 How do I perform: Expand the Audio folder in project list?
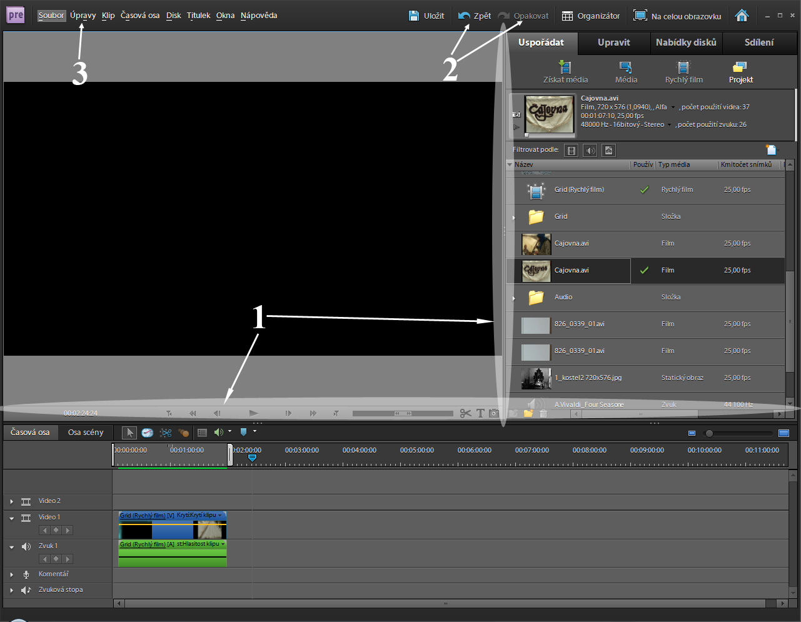coord(514,298)
